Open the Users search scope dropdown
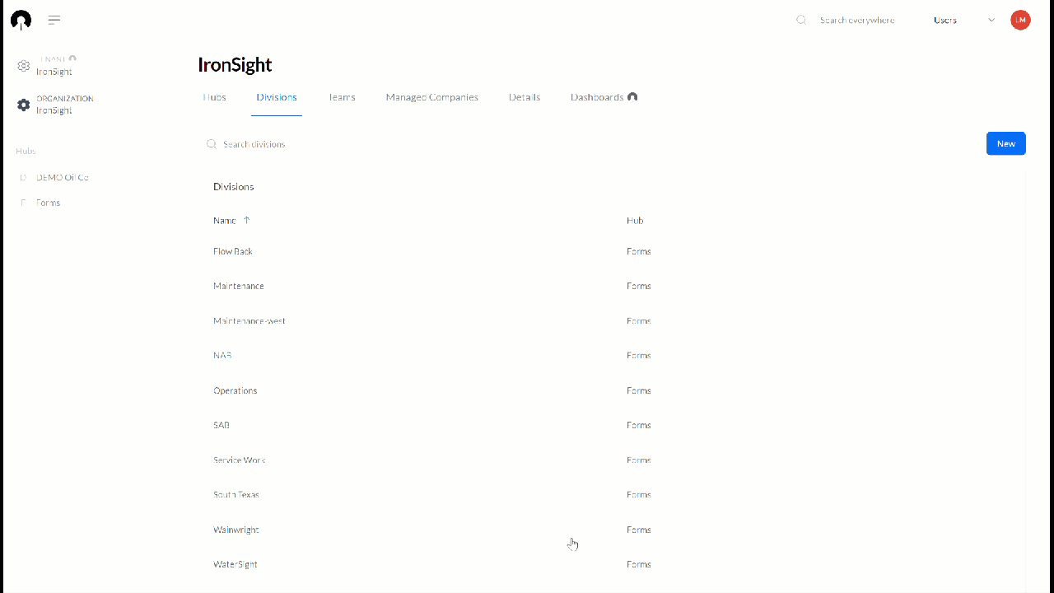1054x593 pixels. click(945, 20)
